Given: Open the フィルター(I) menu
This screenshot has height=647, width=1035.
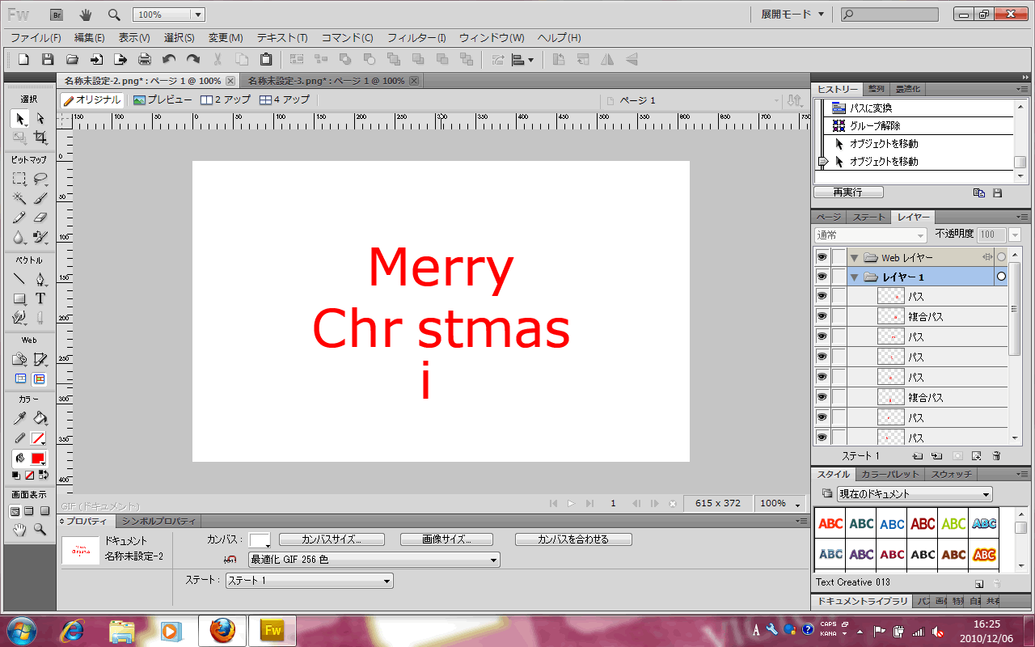Looking at the screenshot, I should click(x=416, y=38).
